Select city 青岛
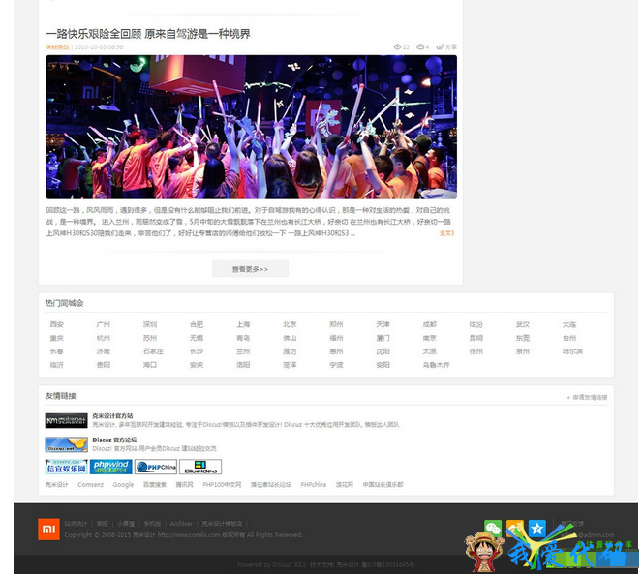Viewport: 643px width, 577px height. pos(243,338)
